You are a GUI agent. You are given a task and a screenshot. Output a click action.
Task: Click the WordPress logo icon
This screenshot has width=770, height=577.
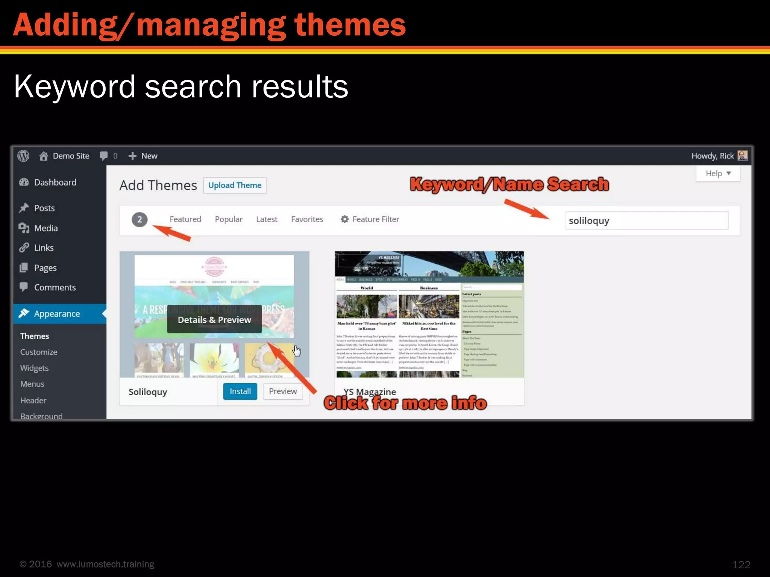click(x=23, y=156)
